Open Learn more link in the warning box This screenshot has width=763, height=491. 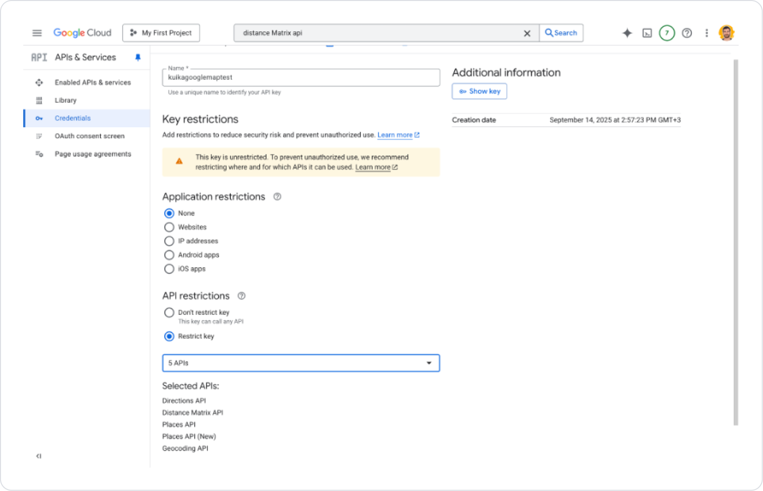coord(377,167)
